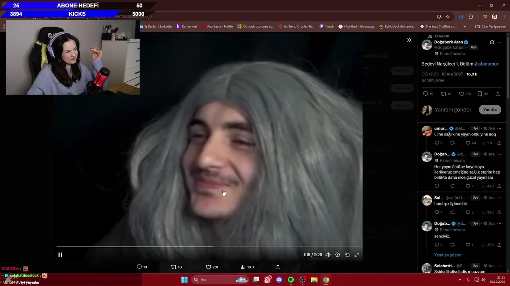Viewport: 510px width, 286px height.
Task: Open Discord from taskbar
Action: pos(279,280)
